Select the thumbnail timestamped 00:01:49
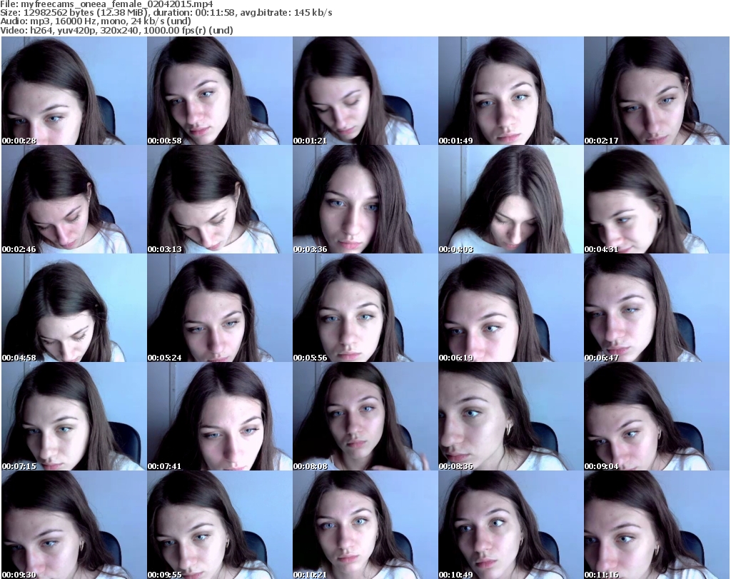Image resolution: width=731 pixels, height=579 pixels. tap(510, 91)
